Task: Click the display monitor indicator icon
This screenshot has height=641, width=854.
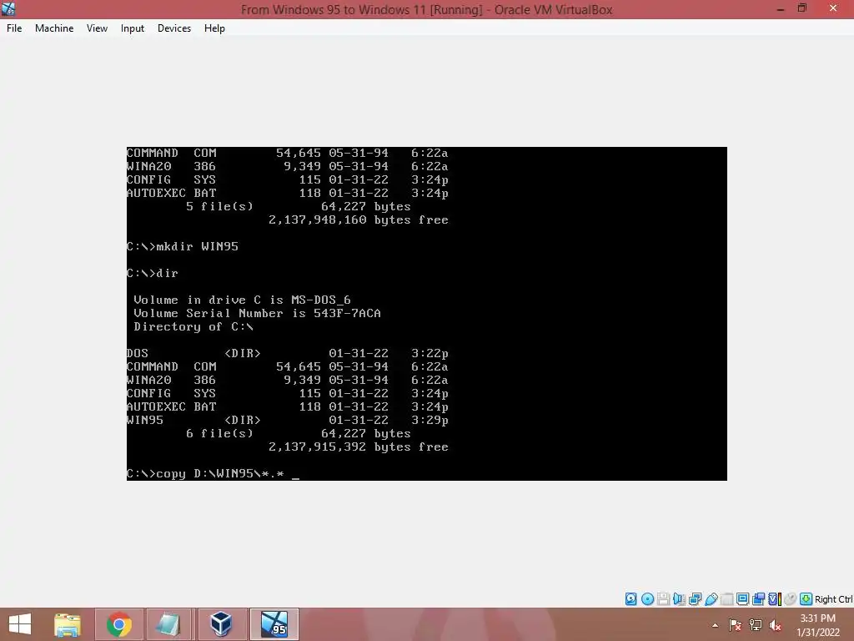Action: point(742,599)
